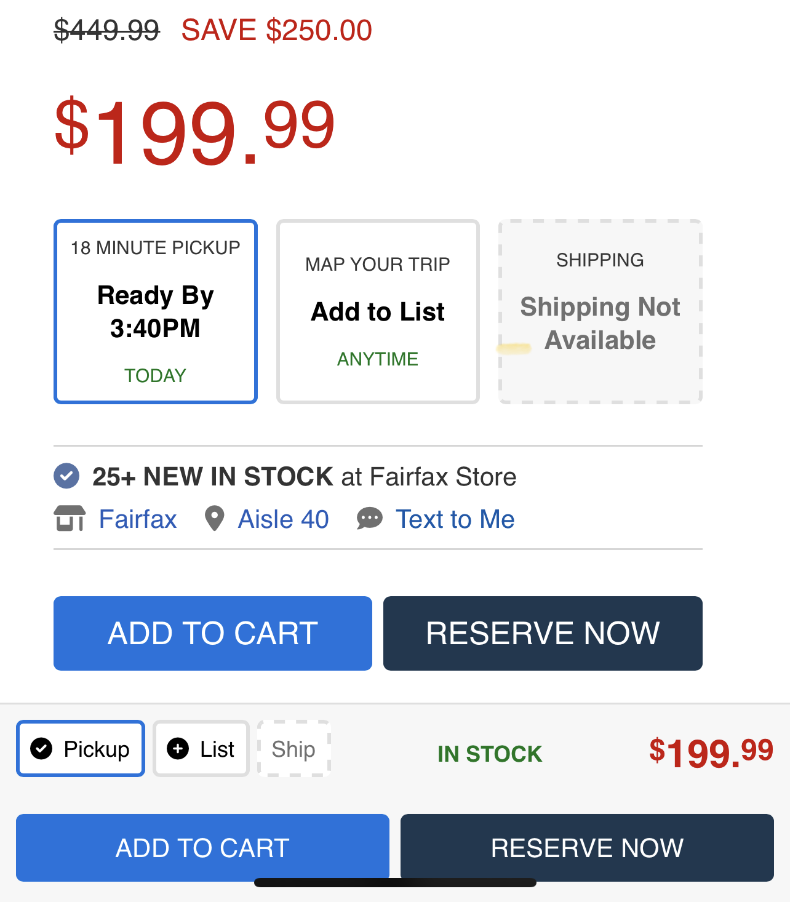Click the dark RESERVE NOW button

click(x=542, y=633)
